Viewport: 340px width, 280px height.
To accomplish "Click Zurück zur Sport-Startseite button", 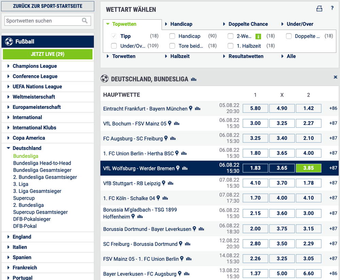I will click(x=48, y=6).
